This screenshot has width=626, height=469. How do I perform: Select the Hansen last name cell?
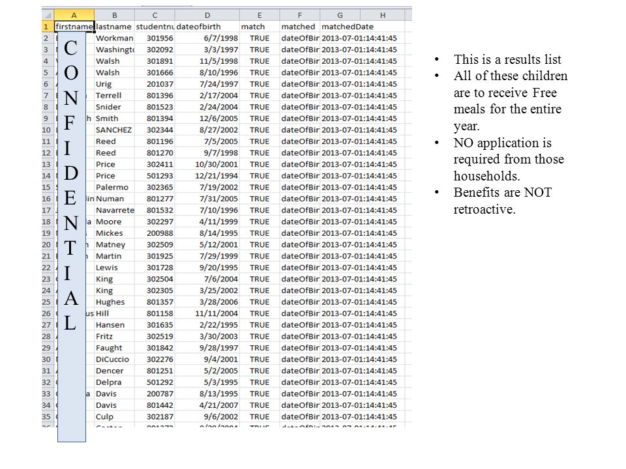(115, 325)
